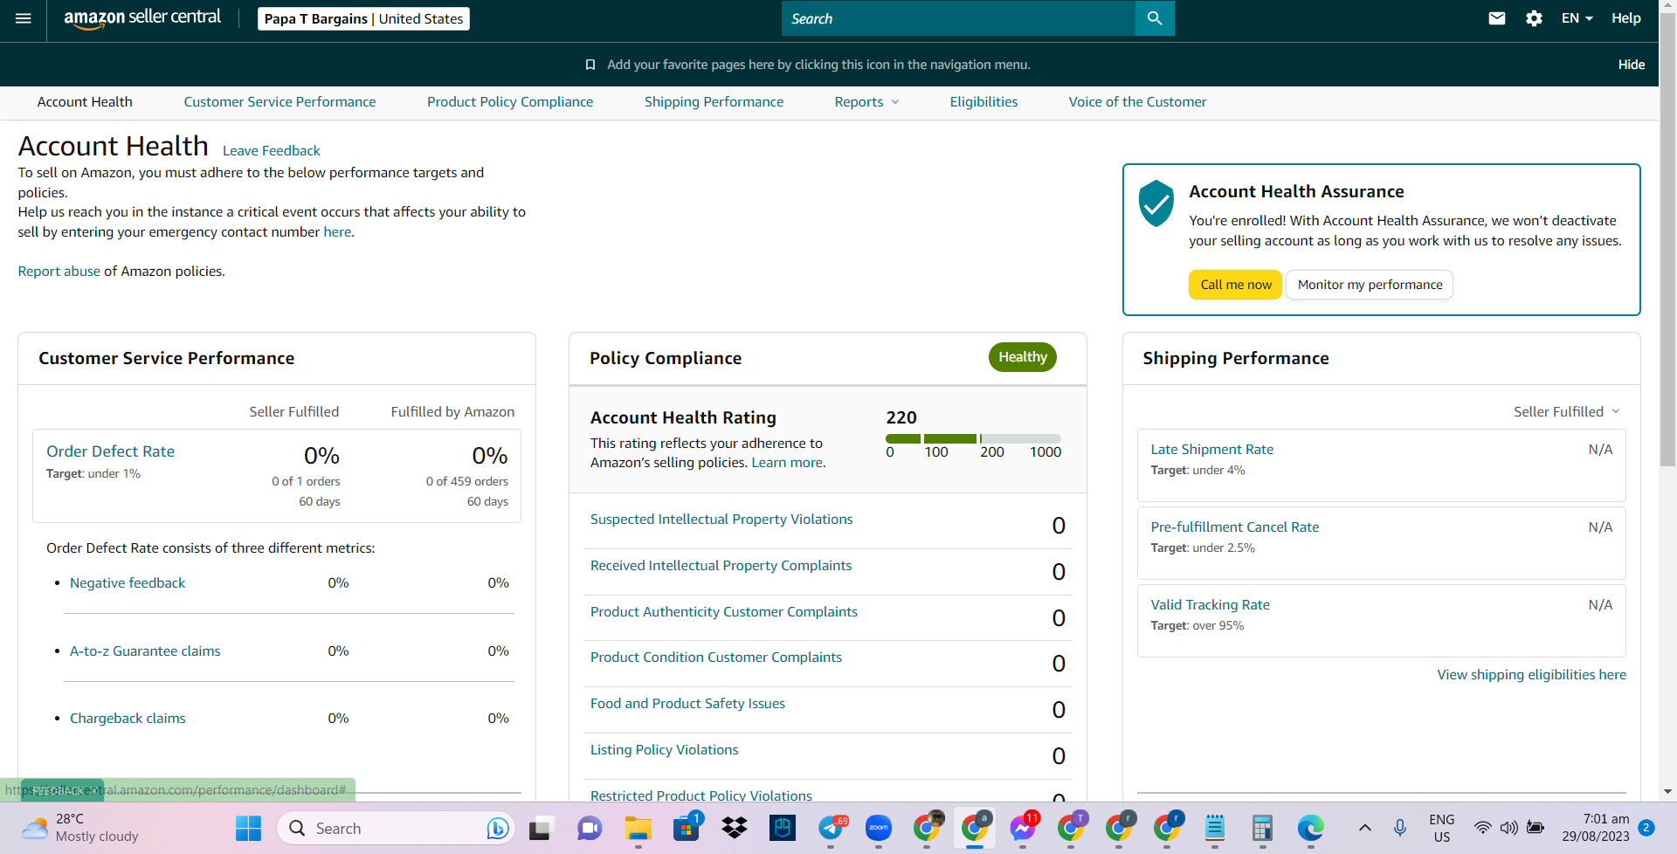Click the Call me now button
This screenshot has height=854, width=1677.
[x=1235, y=285]
